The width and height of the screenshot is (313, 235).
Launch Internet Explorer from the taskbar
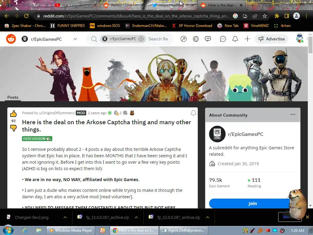25,230
